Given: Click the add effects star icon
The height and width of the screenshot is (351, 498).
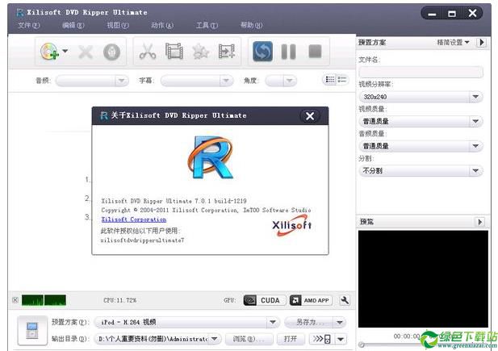Looking at the screenshot, I should 200,52.
